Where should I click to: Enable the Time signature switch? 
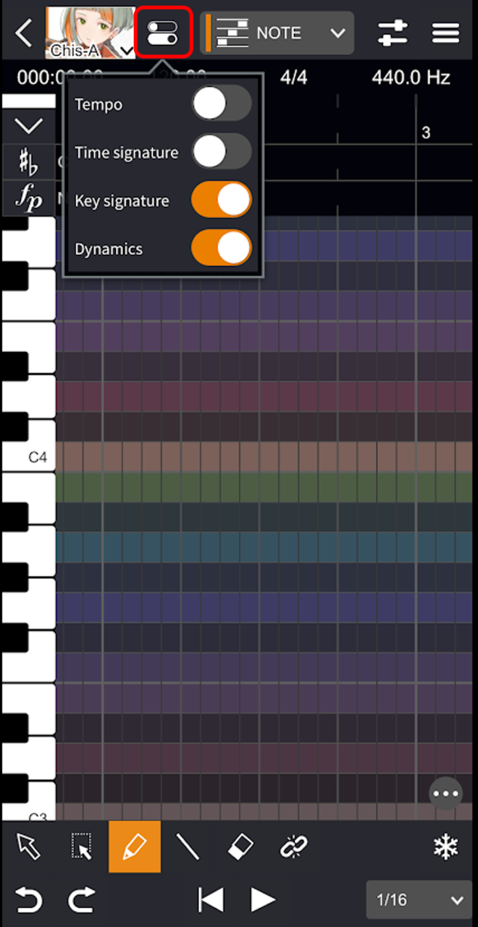[222, 153]
